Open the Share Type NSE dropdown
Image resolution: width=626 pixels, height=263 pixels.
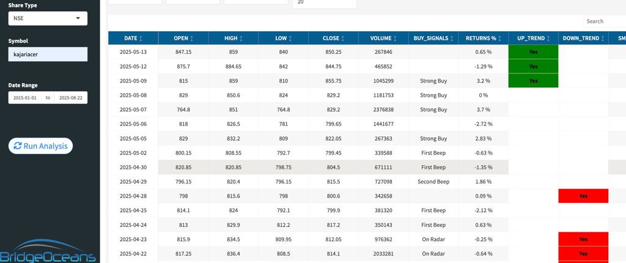click(x=48, y=18)
